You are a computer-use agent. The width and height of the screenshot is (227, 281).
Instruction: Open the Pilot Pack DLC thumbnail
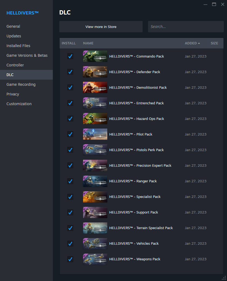coord(95,134)
